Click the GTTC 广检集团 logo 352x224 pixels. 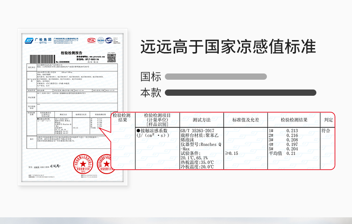(x=36, y=41)
